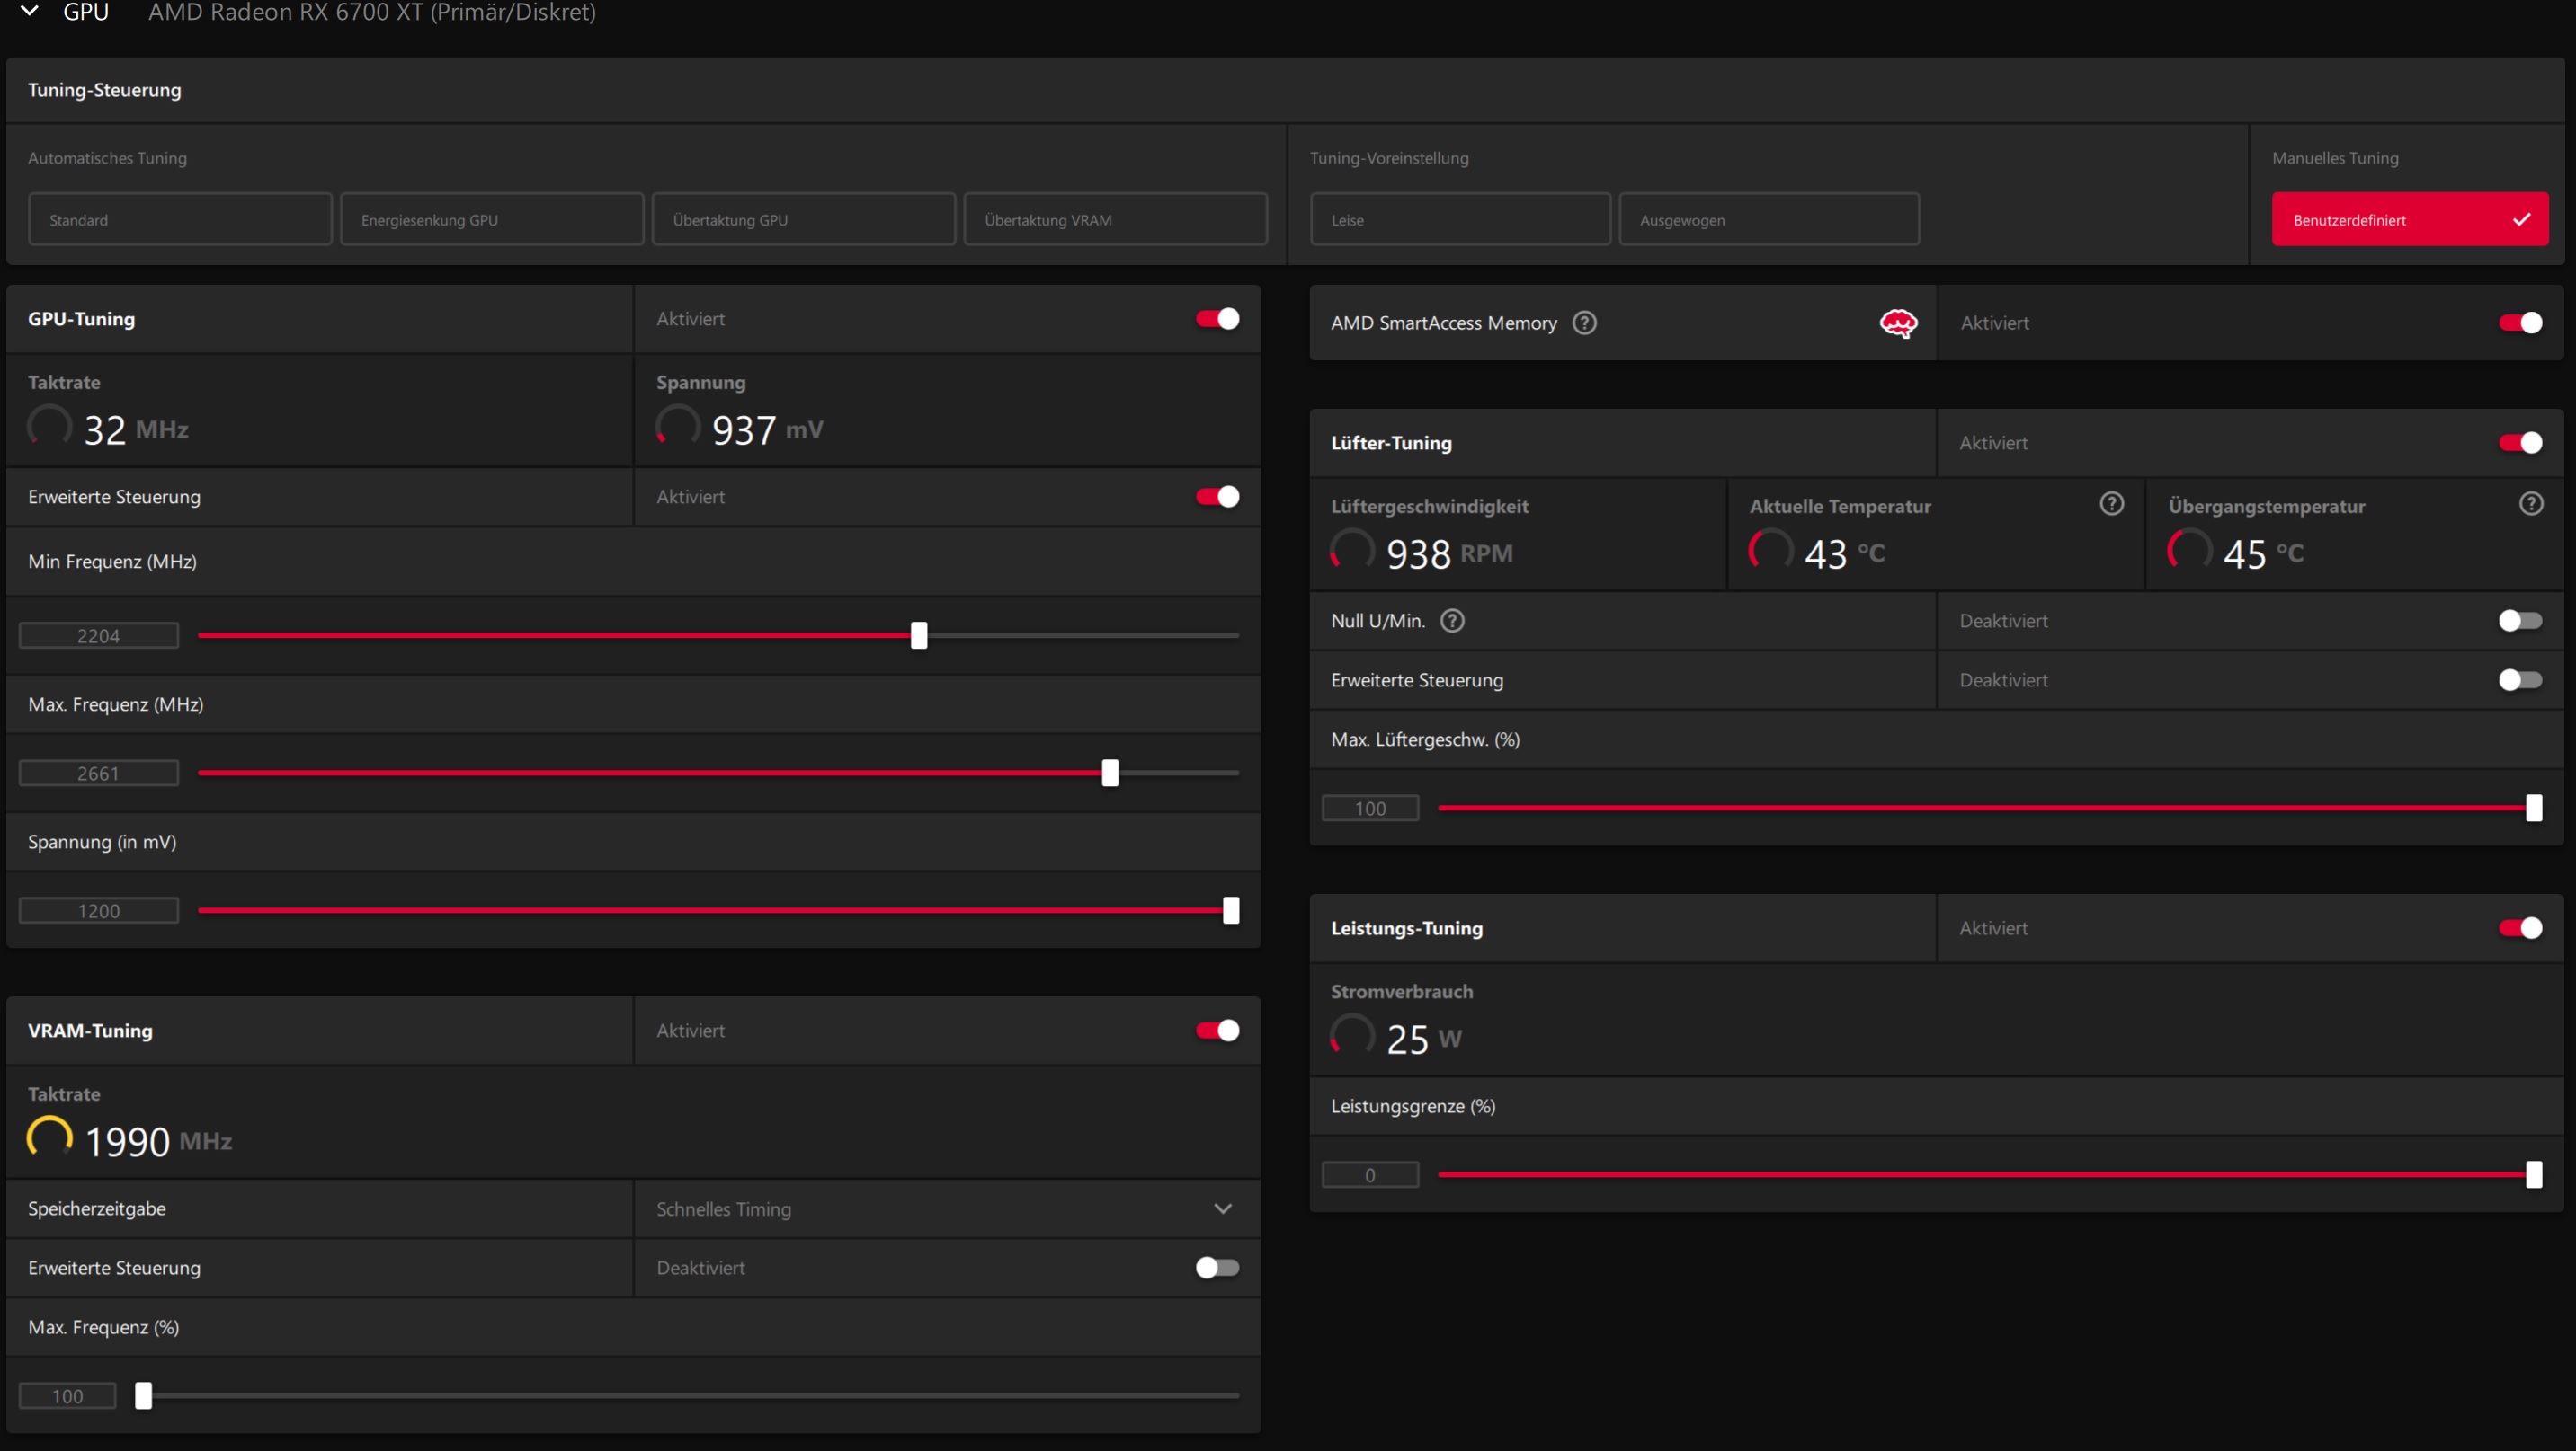2576x1451 pixels.
Task: Click the Energiesenkung GPU button
Action: [x=491, y=220]
